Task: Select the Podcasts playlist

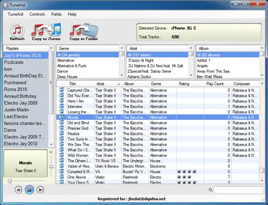Action: (x=26, y=62)
